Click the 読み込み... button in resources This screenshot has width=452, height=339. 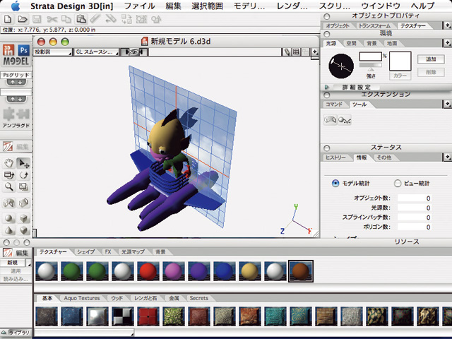click(16, 279)
